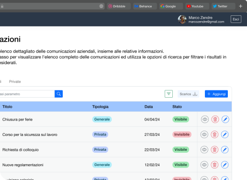Click Generale tag in Chiusura per ferie row
Image resolution: width=247 pixels, height=180 pixels.
click(x=102, y=119)
